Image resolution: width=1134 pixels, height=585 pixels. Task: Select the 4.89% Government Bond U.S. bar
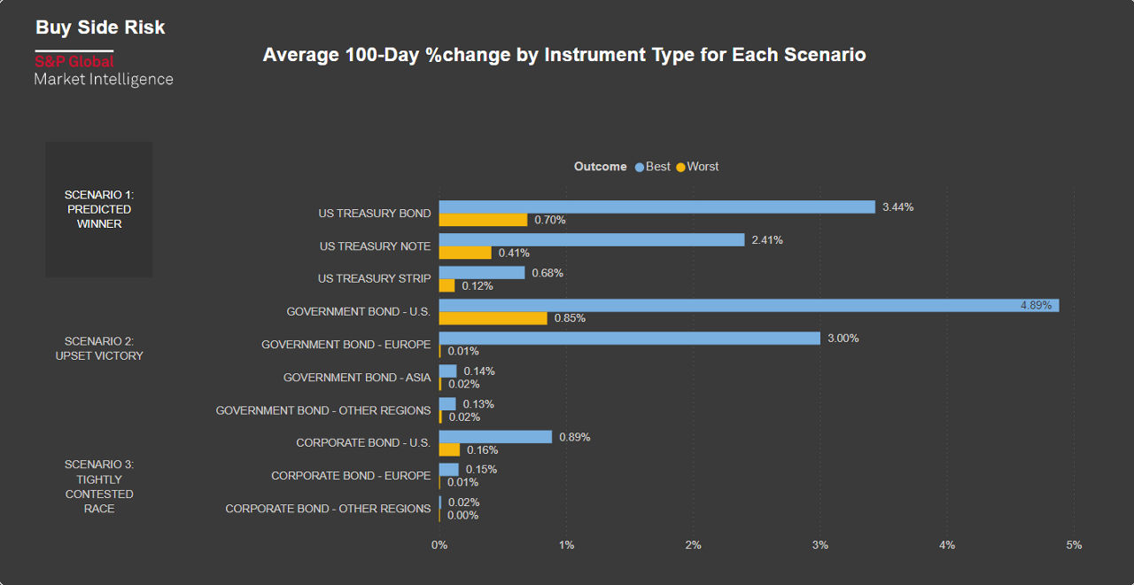[749, 305]
